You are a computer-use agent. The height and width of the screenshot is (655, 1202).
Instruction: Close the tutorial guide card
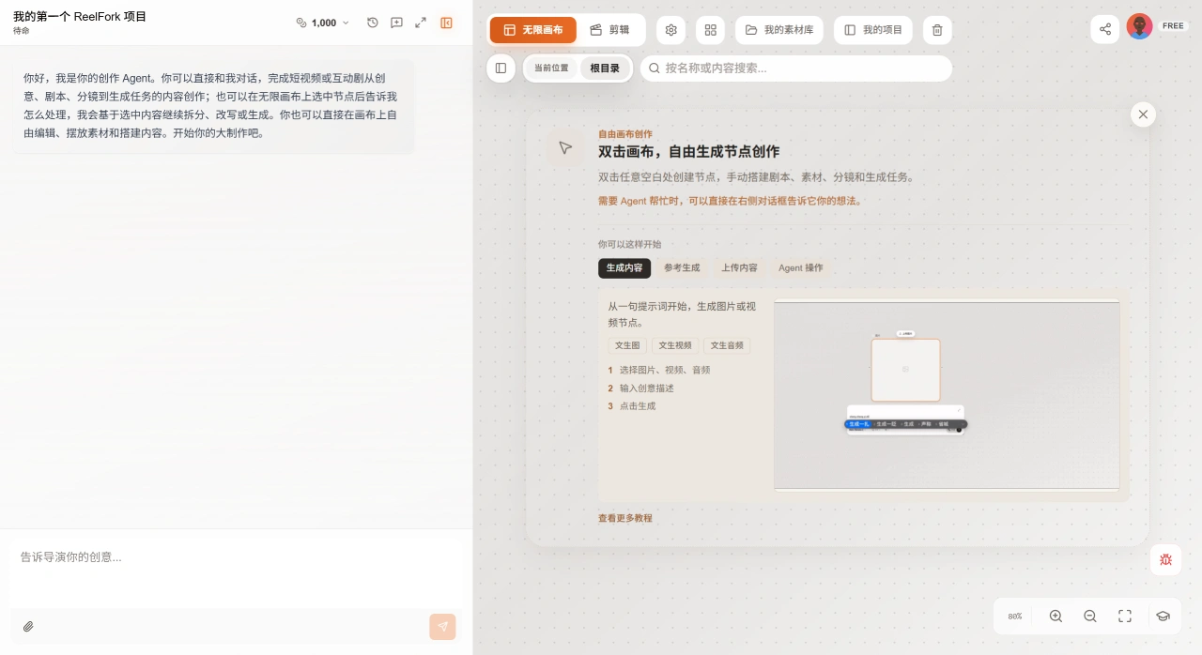coord(1143,114)
